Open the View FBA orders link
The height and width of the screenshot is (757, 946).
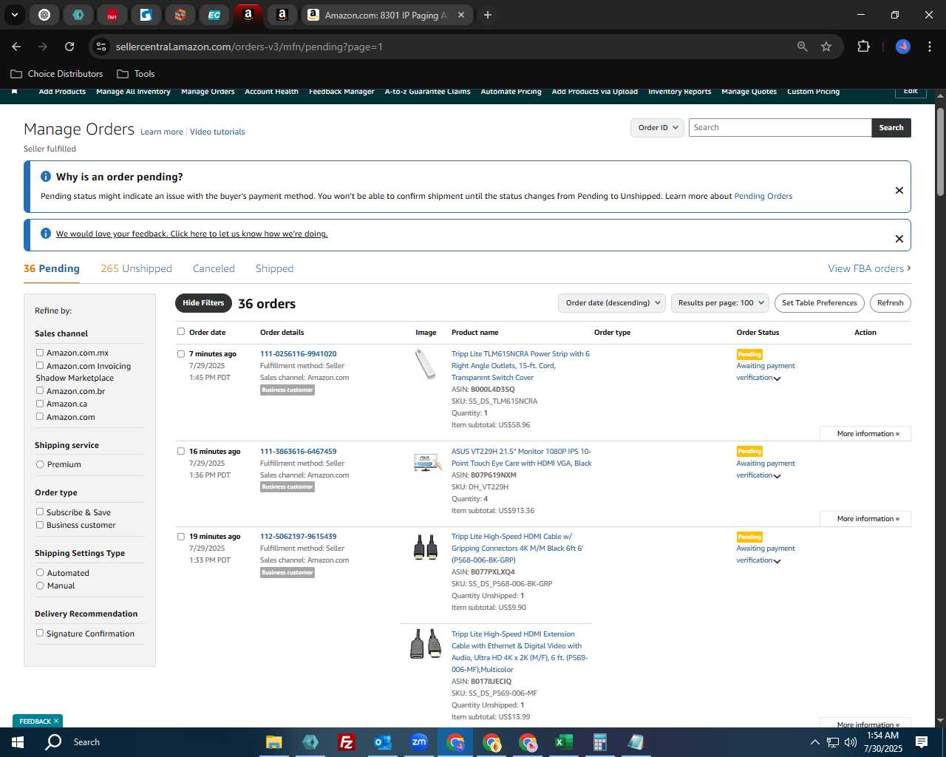pos(869,268)
